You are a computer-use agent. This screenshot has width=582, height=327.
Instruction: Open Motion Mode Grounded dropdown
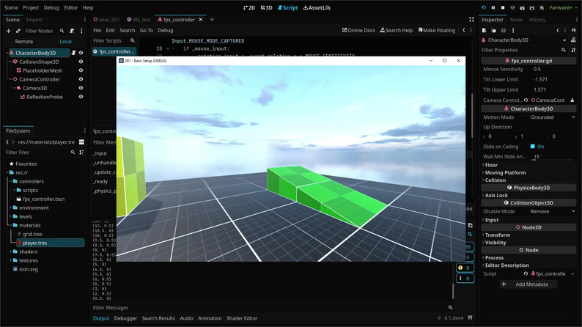click(553, 117)
